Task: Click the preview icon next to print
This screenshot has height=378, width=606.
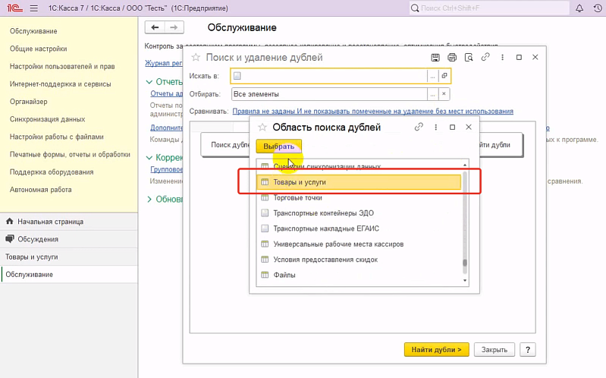Action: tap(469, 58)
